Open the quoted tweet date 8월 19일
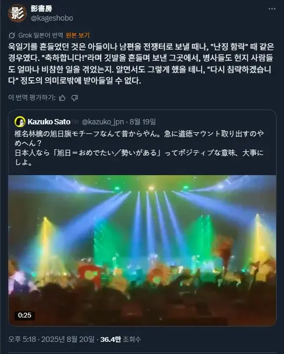284x354 pixels. tap(143, 122)
